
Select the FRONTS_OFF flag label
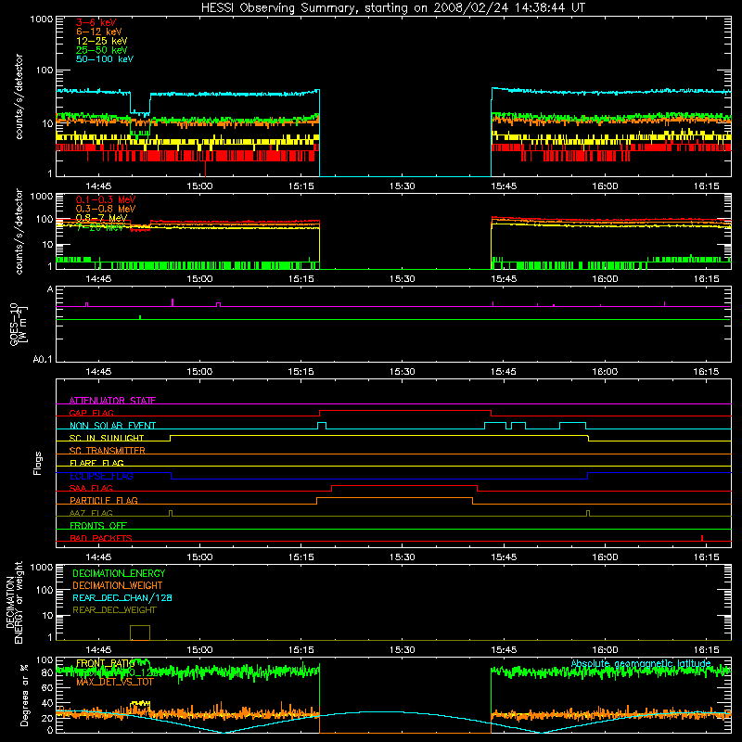98,525
